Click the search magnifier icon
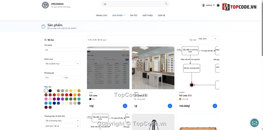The width and height of the screenshot is (263, 130). tap(166, 4)
